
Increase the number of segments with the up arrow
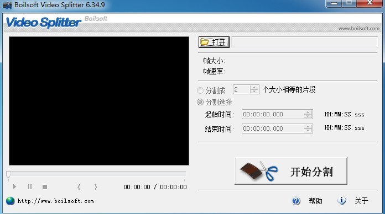coord(254,87)
